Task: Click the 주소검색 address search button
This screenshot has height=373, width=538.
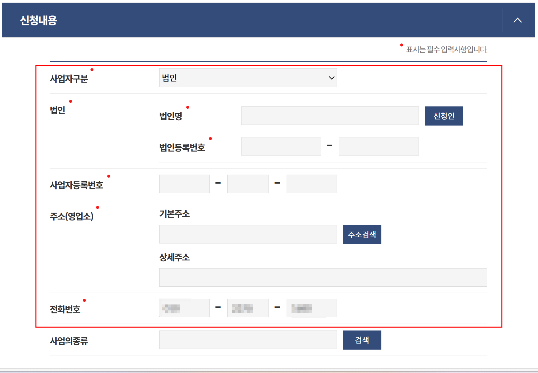Action: (x=362, y=234)
